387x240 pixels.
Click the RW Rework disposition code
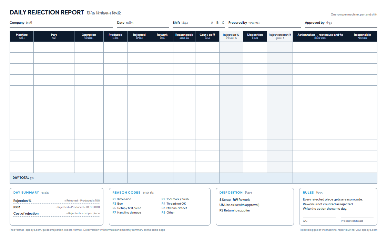[x=241, y=200]
